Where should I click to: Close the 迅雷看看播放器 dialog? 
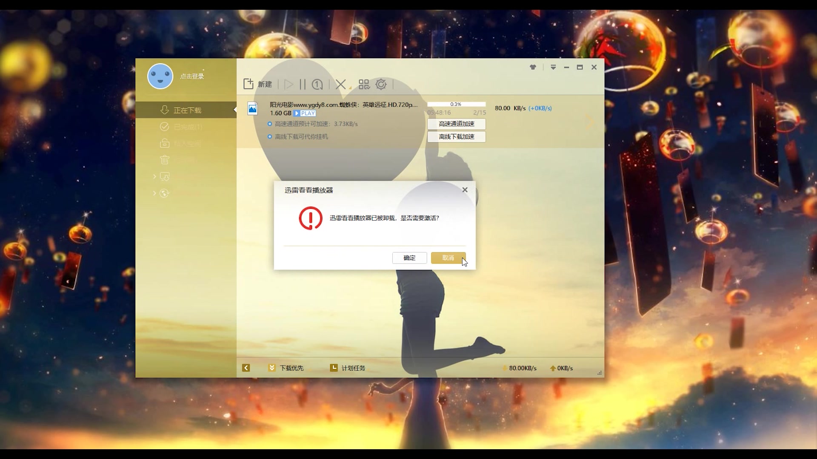pyautogui.click(x=465, y=190)
